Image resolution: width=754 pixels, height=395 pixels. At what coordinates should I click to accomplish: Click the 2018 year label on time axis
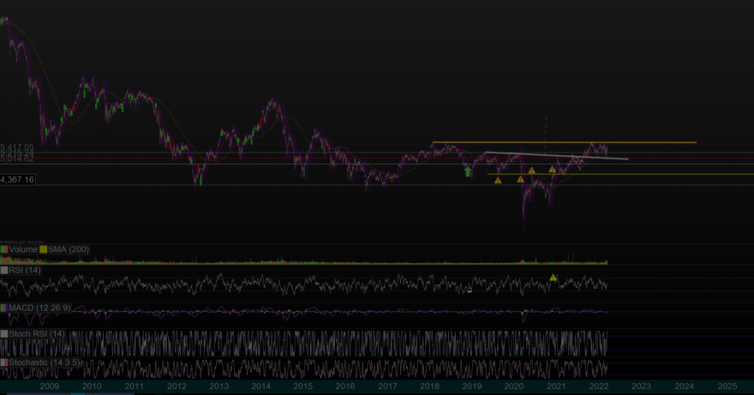(x=429, y=386)
